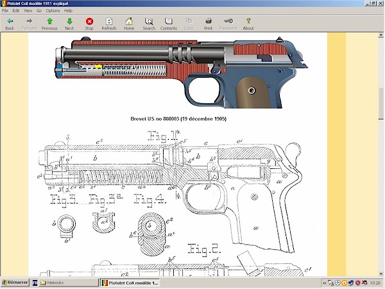Viewport: 385px width, 289px height.
Task: Click the Fig. 4 cross-section drawing
Action: tap(153, 234)
